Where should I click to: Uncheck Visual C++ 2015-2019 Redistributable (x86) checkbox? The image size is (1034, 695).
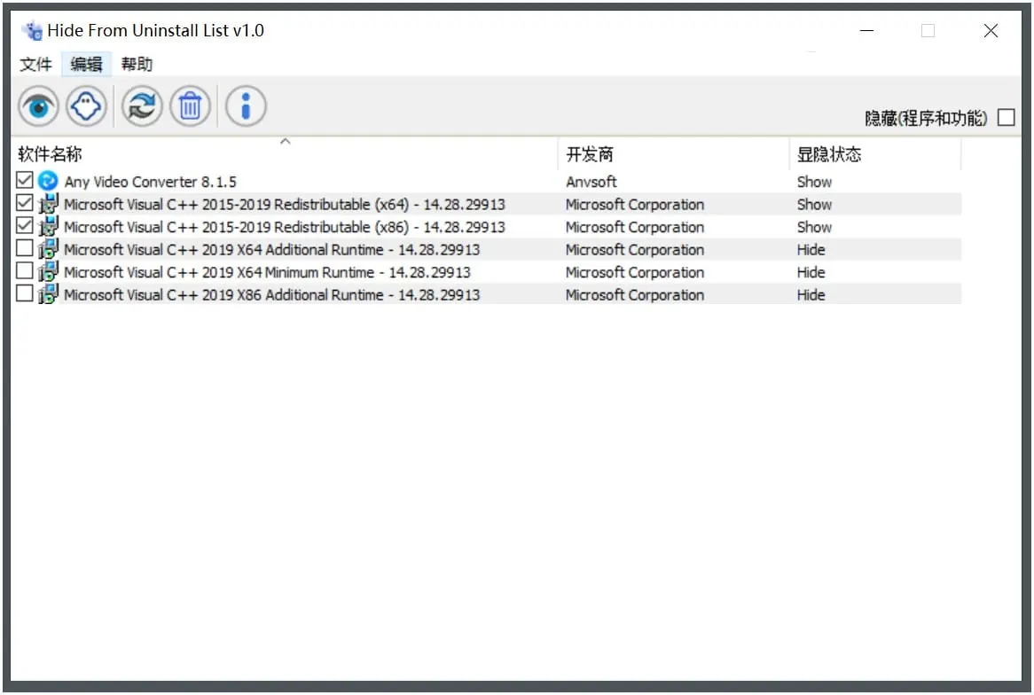click(x=25, y=226)
